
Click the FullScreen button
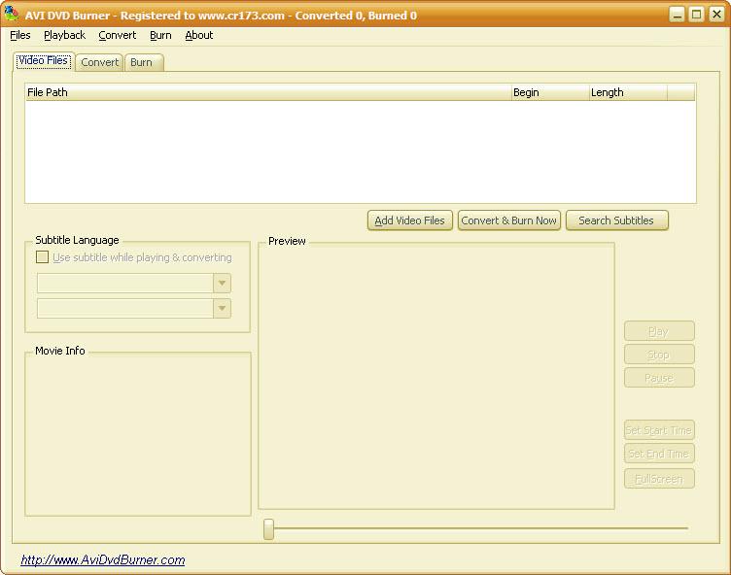[659, 479]
